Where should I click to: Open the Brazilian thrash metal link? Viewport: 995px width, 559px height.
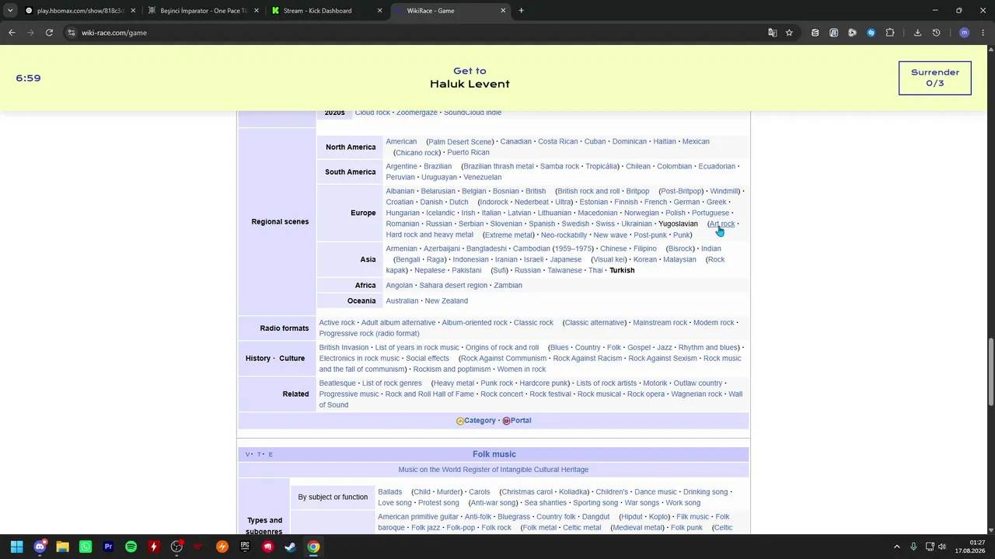[x=498, y=166]
